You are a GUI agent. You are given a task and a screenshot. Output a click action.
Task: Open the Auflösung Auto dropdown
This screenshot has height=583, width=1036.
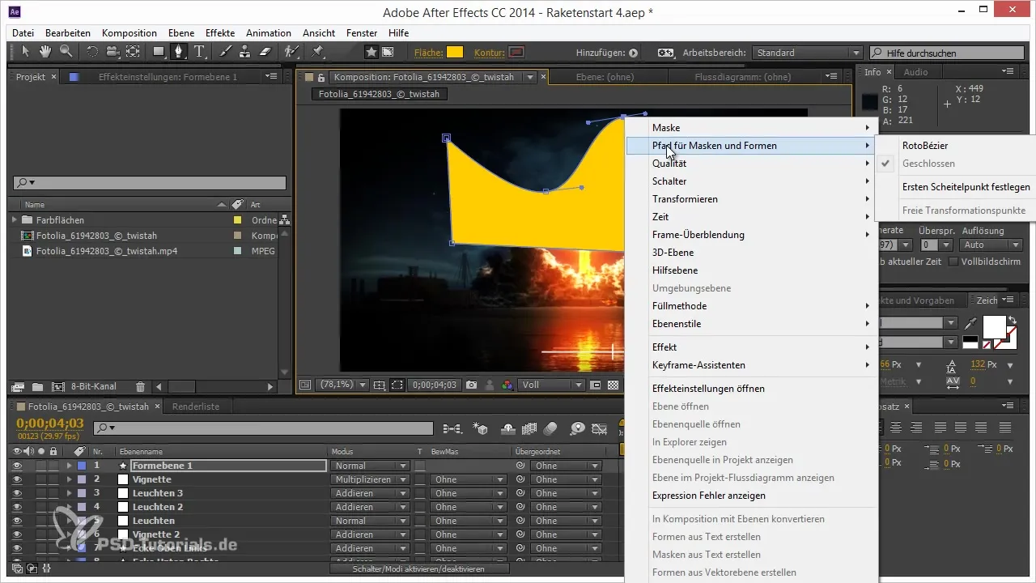pos(992,245)
